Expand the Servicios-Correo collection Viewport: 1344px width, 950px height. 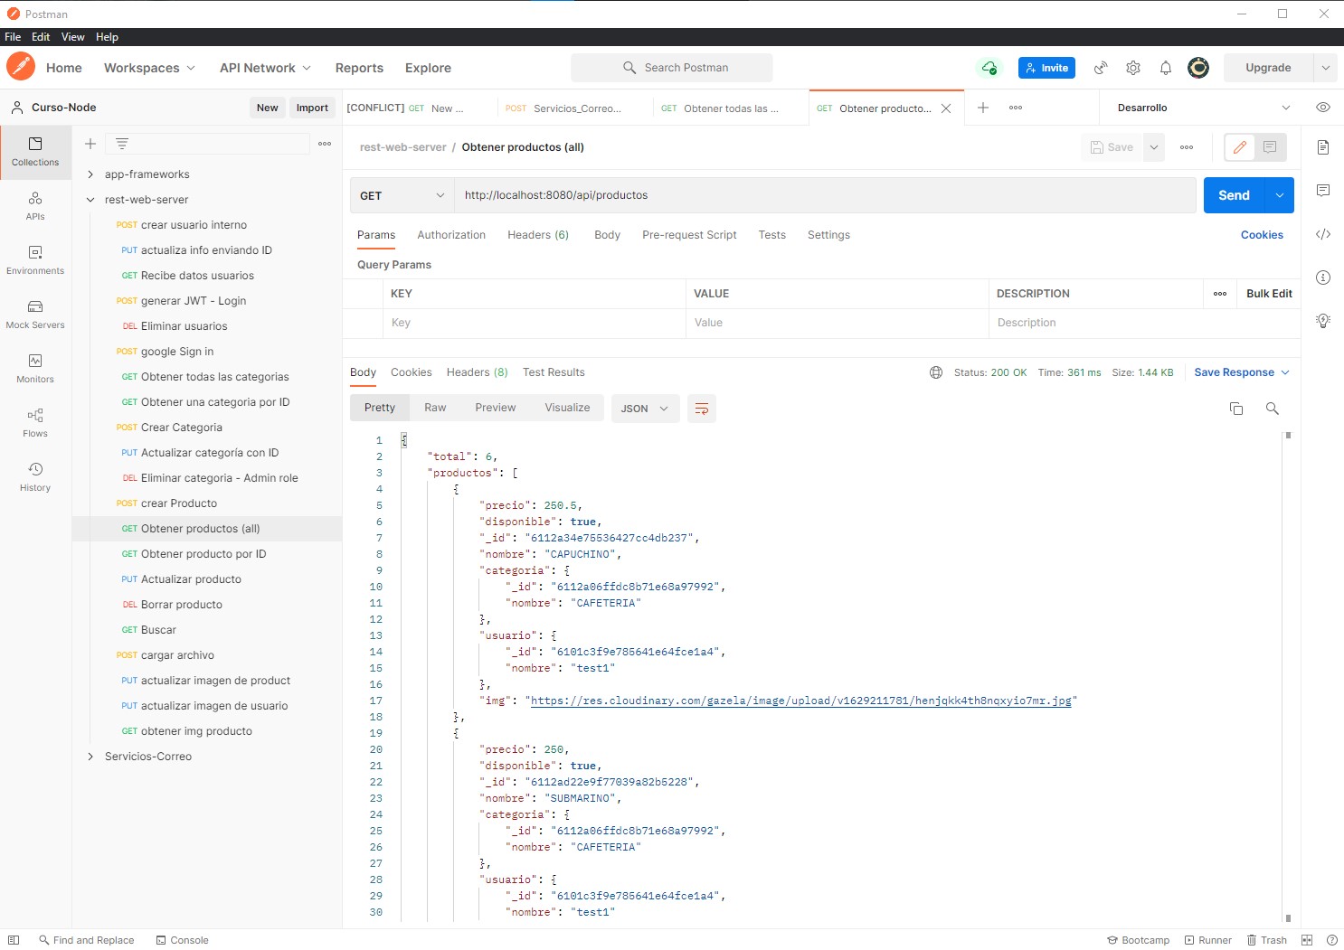[x=90, y=757]
